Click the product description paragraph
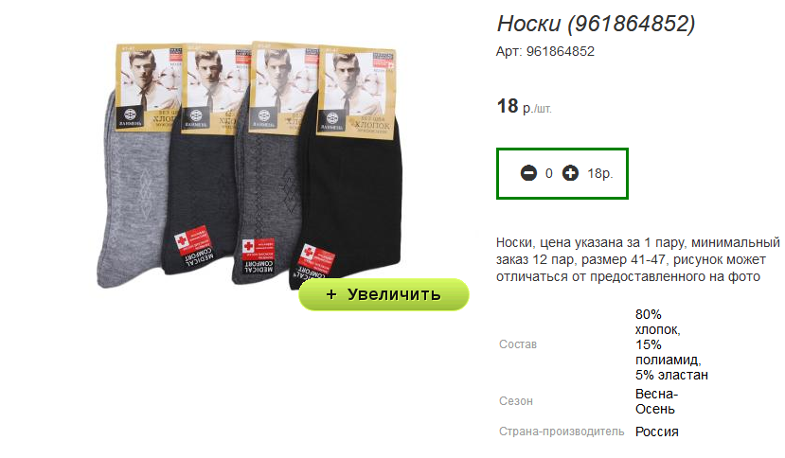Screen dimensions: 785x458 638,260
